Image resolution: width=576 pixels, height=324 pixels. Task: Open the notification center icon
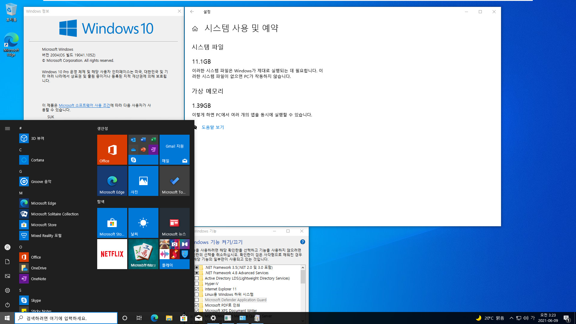pos(566,318)
